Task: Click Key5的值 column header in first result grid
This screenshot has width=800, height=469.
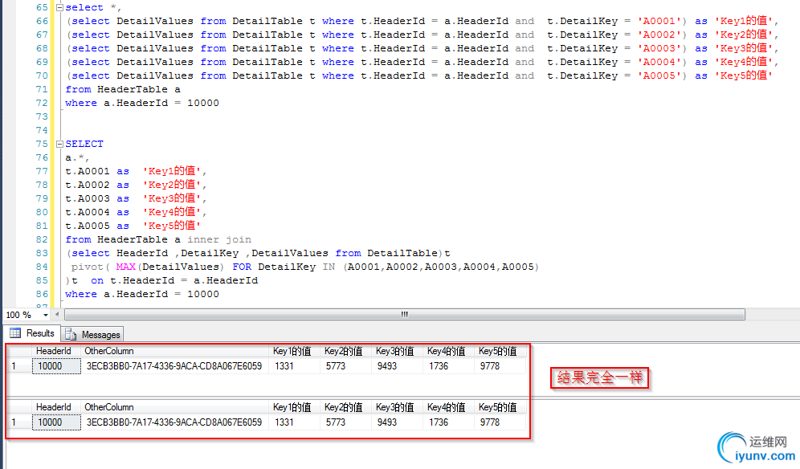Action: 500,351
